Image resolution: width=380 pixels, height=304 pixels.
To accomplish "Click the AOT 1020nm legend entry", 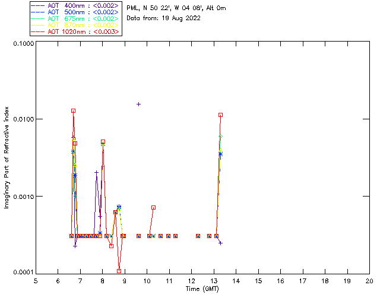I will pos(75,31).
